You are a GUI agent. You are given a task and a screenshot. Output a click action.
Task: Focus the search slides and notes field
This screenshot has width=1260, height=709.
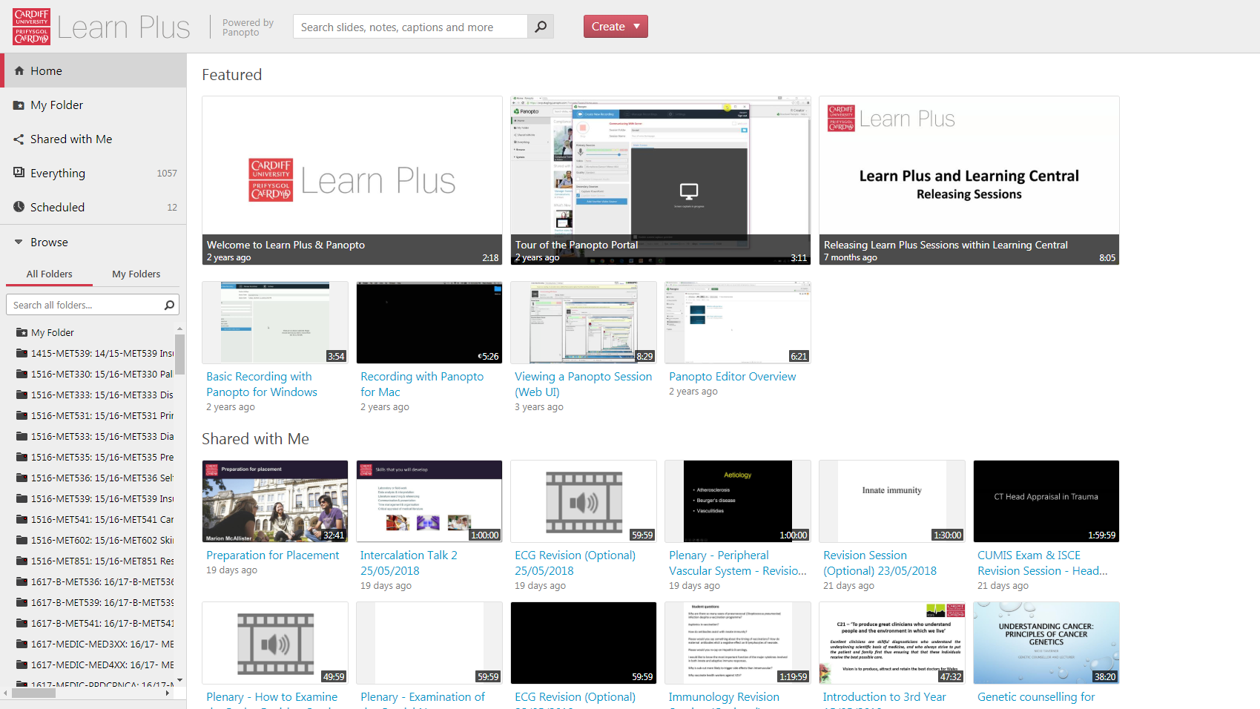pyautogui.click(x=410, y=27)
